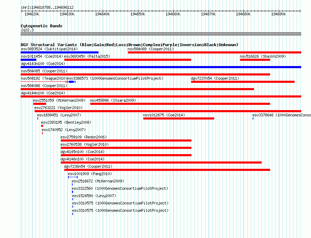Select esv2516672 (McKernan2009) variant
The image size is (311, 238).
98,181
